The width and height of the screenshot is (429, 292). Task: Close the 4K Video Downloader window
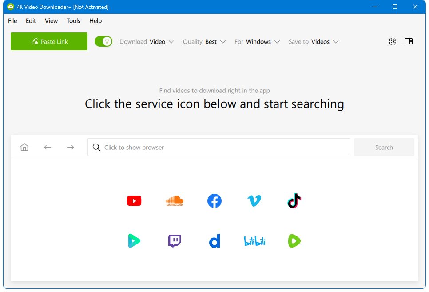(x=415, y=7)
